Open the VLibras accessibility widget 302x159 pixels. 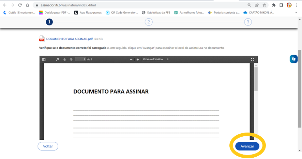[293, 59]
